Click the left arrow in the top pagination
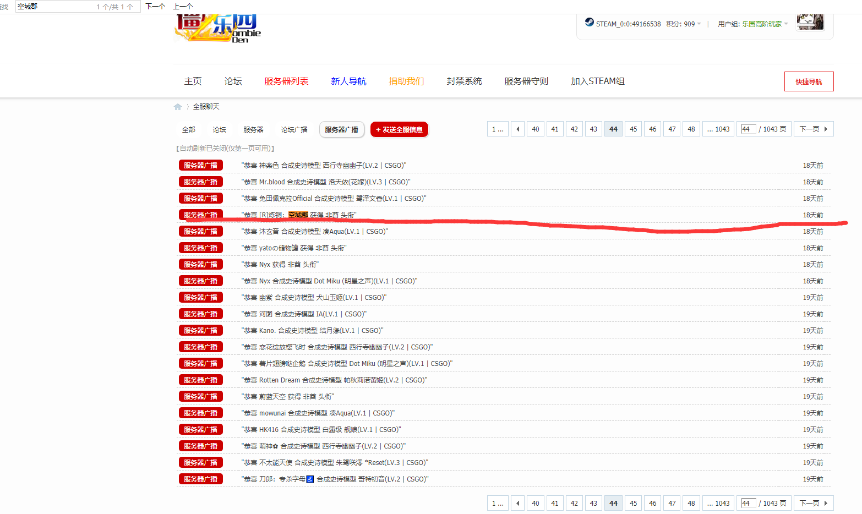The image size is (862, 514). pyautogui.click(x=517, y=128)
